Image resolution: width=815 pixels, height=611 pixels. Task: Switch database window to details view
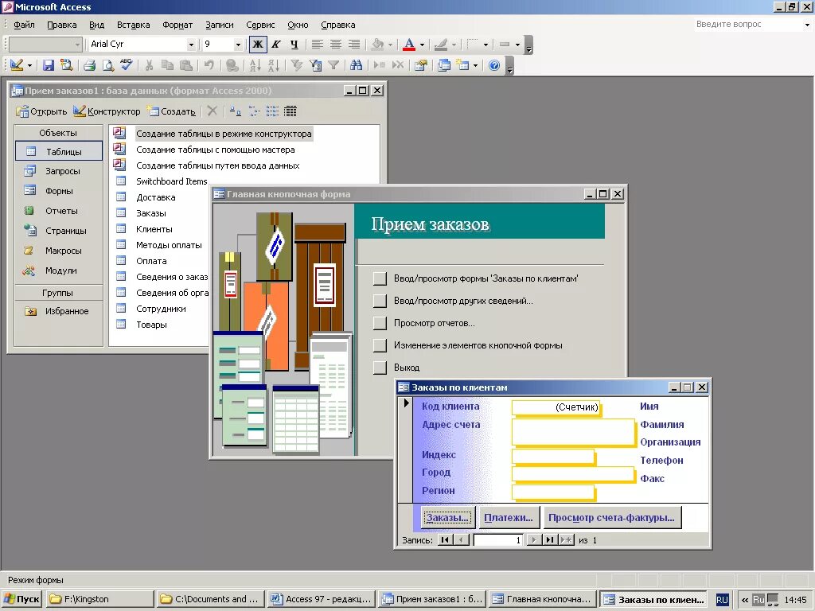290,111
